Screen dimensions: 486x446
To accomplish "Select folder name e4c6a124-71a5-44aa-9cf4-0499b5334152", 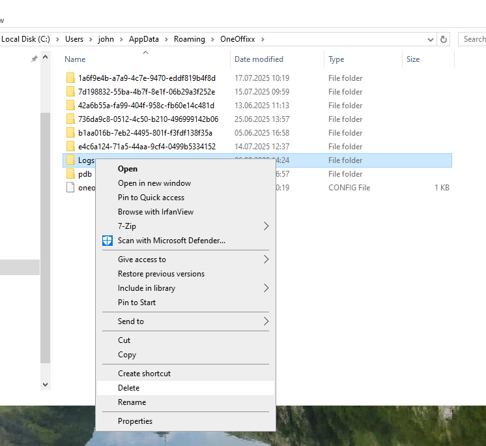I will pyautogui.click(x=147, y=146).
